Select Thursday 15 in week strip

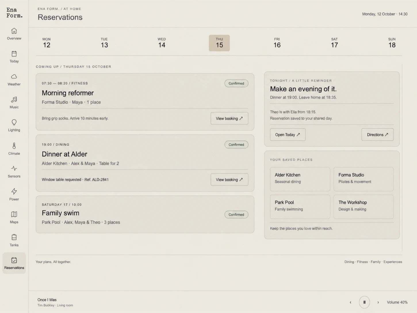coord(219,43)
